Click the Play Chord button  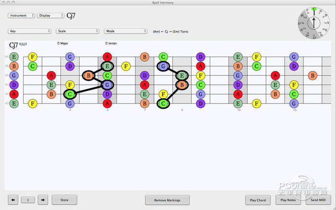tap(258, 200)
